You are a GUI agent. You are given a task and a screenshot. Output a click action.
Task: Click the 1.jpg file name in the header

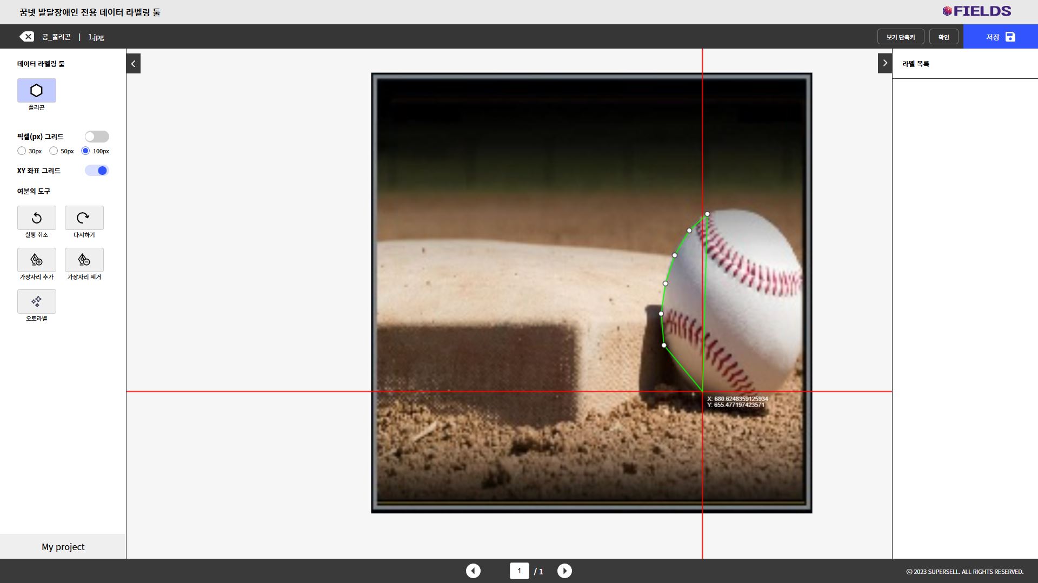[x=96, y=37]
